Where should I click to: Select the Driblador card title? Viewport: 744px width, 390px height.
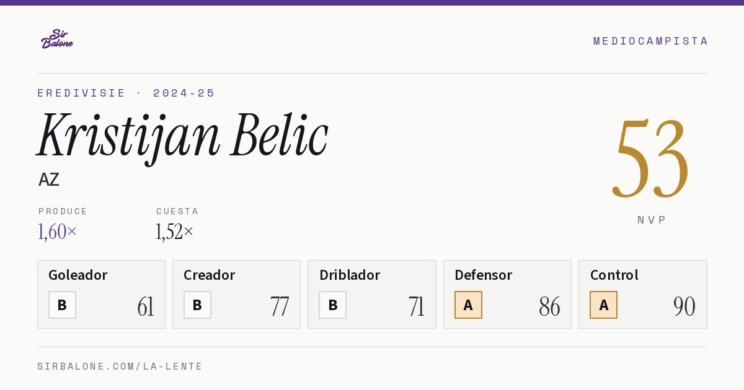[350, 275]
